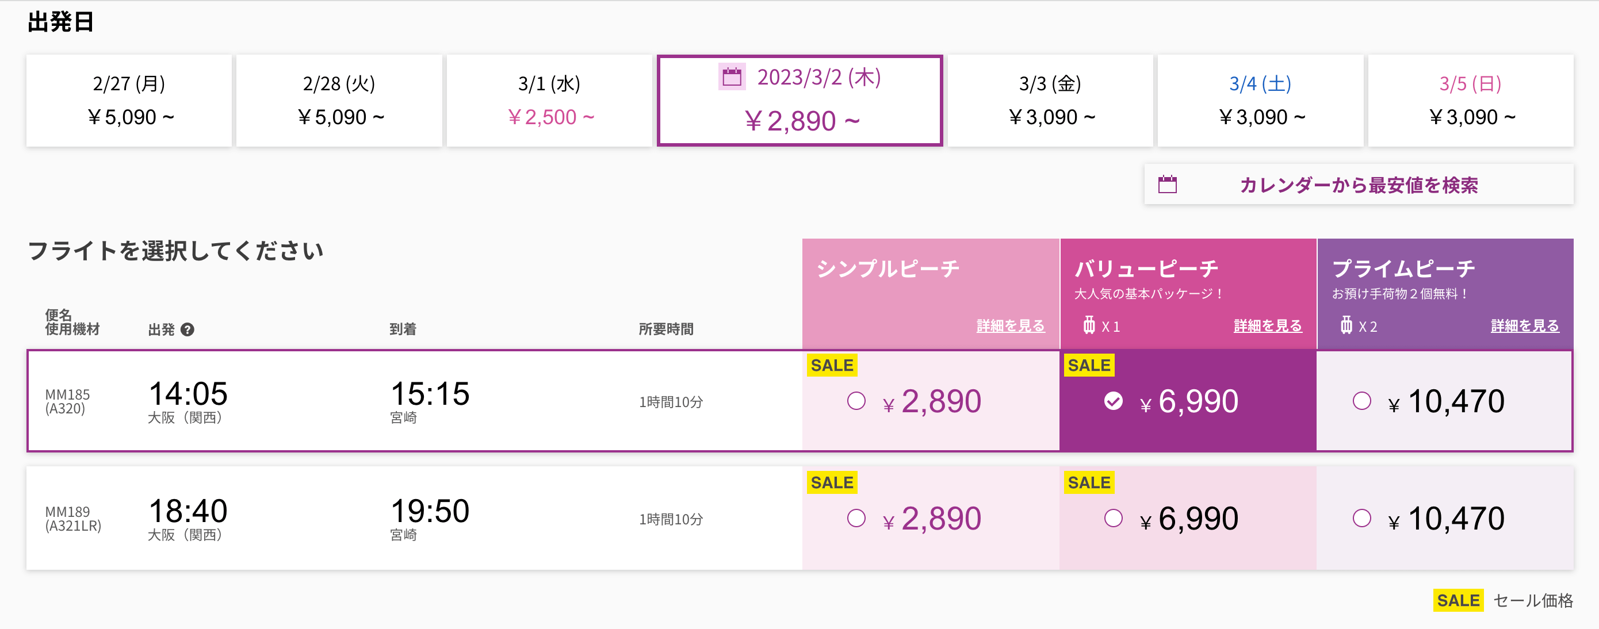Click the calendar icon in lowest fare search
1599x629 pixels.
(x=1167, y=184)
